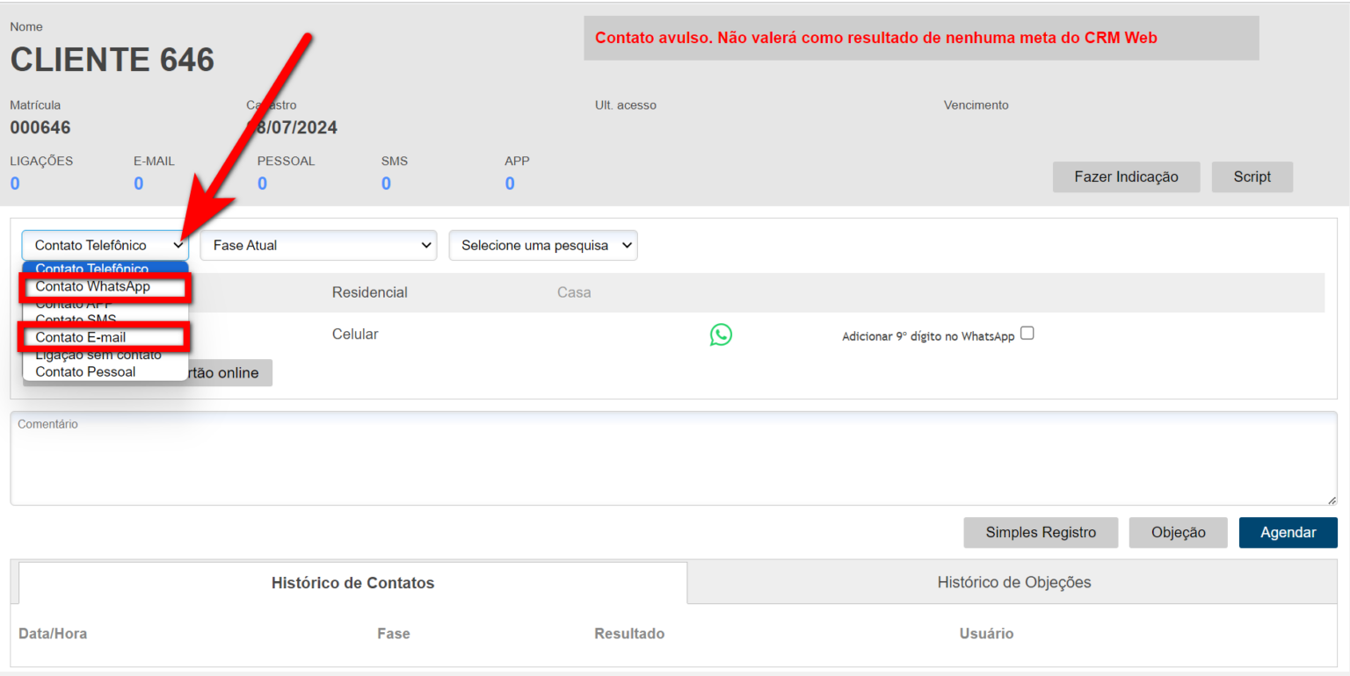
Task: Choose Contato SMS in the dropdown list
Action: pos(76,320)
